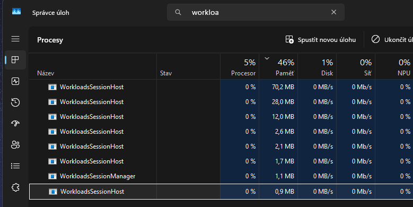Image resolution: width=413 pixels, height=207 pixels.
Task: Click the Správce úloh window title
Action: tap(50, 13)
